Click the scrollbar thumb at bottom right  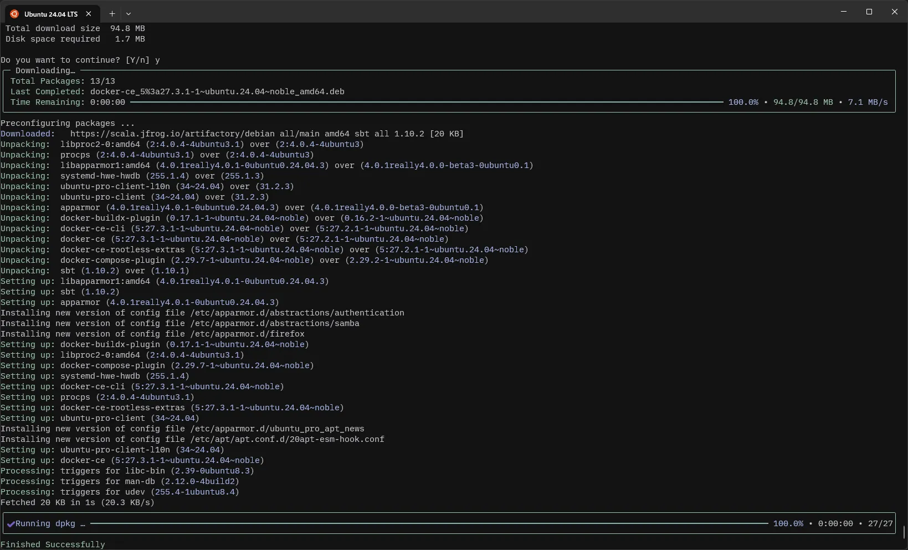(904, 533)
